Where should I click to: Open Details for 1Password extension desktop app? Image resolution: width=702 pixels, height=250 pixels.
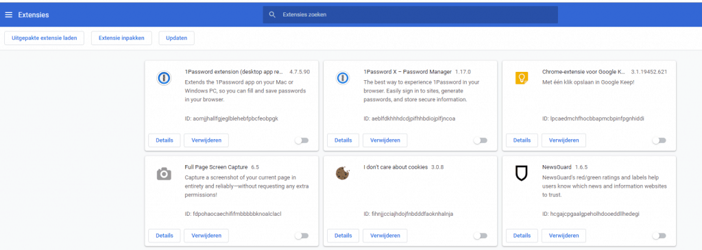165,140
